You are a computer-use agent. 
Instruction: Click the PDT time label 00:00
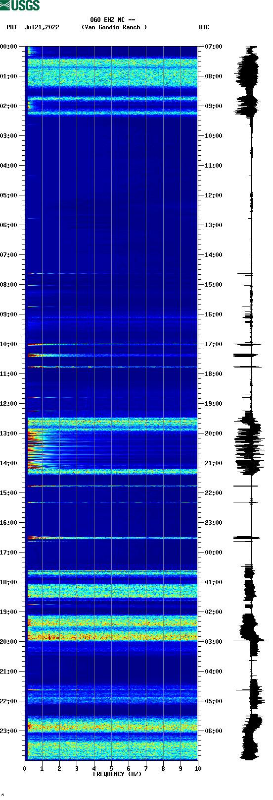click(8, 47)
